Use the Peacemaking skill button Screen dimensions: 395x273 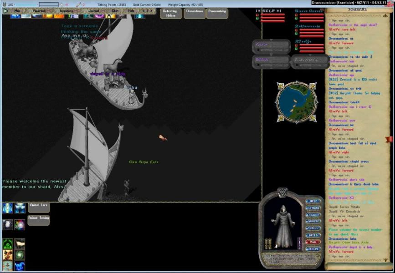(217, 13)
